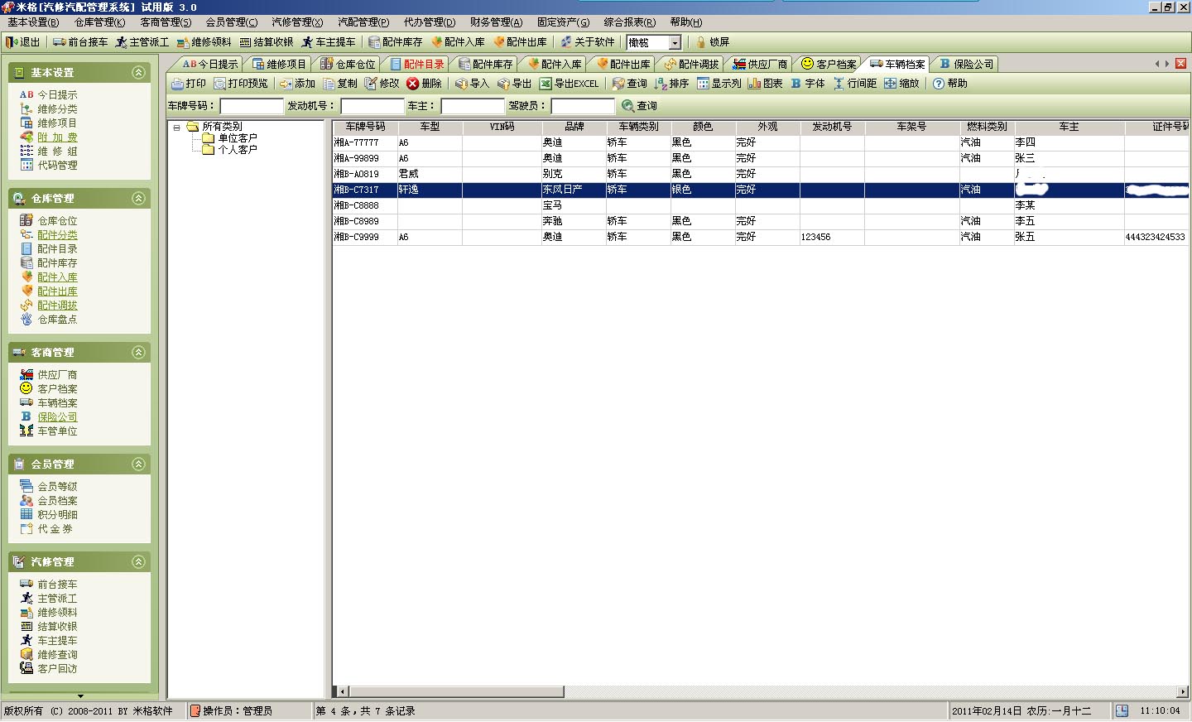Collapse the 客商管理 sidebar panel
The width and height of the screenshot is (1192, 722).
(x=139, y=353)
